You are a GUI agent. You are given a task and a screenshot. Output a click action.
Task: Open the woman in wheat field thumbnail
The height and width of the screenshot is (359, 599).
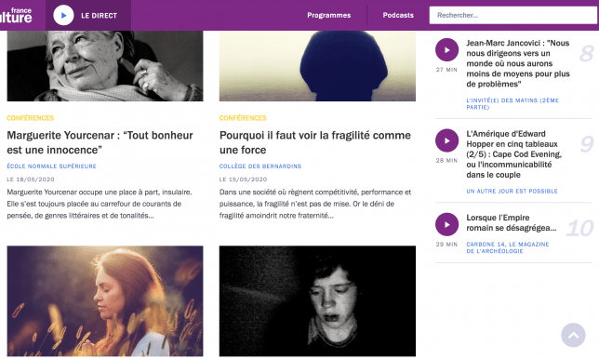pos(105,301)
